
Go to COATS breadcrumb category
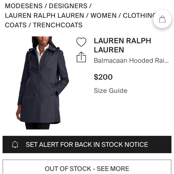coord(16,25)
